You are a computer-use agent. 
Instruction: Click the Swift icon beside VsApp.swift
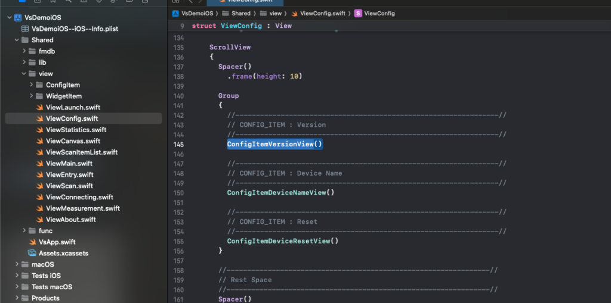coord(33,242)
